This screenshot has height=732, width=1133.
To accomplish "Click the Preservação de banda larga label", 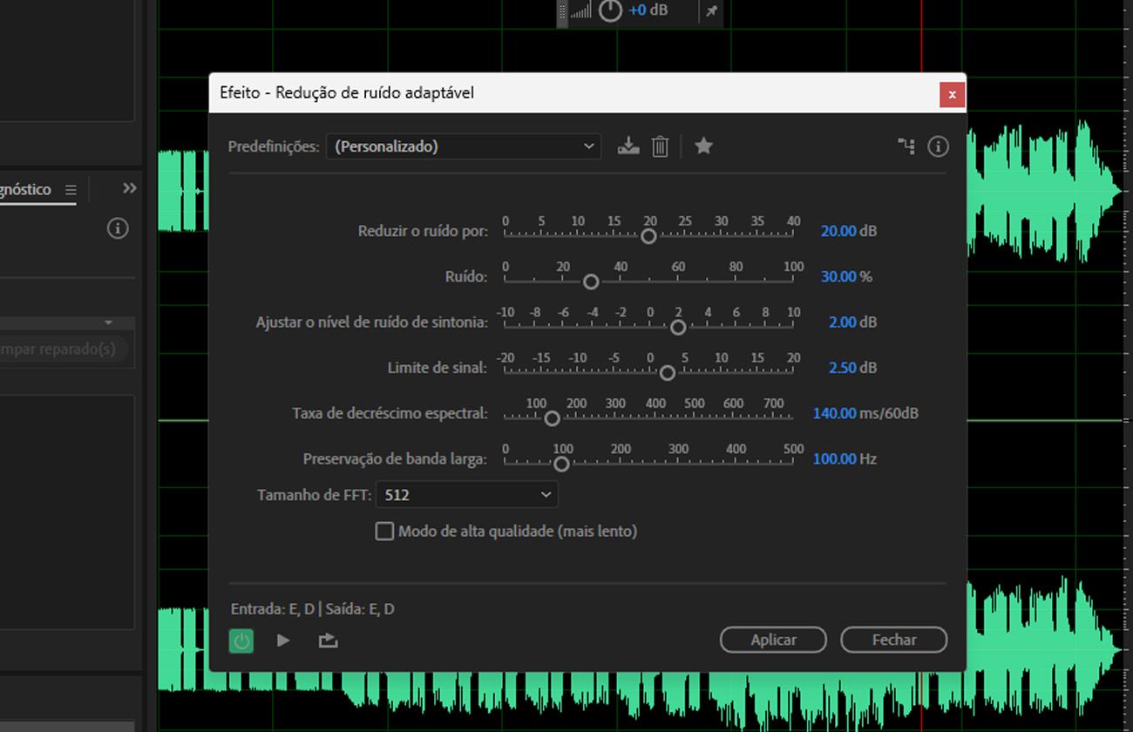I will [x=395, y=458].
